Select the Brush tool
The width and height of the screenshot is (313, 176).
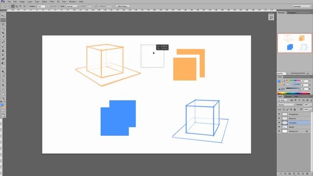coord(3,46)
